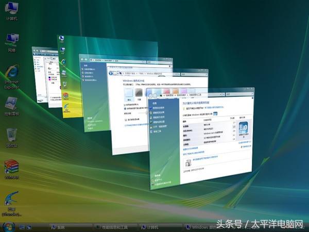Click the 1.0 base score badge
309x232 pixels.
(243, 128)
